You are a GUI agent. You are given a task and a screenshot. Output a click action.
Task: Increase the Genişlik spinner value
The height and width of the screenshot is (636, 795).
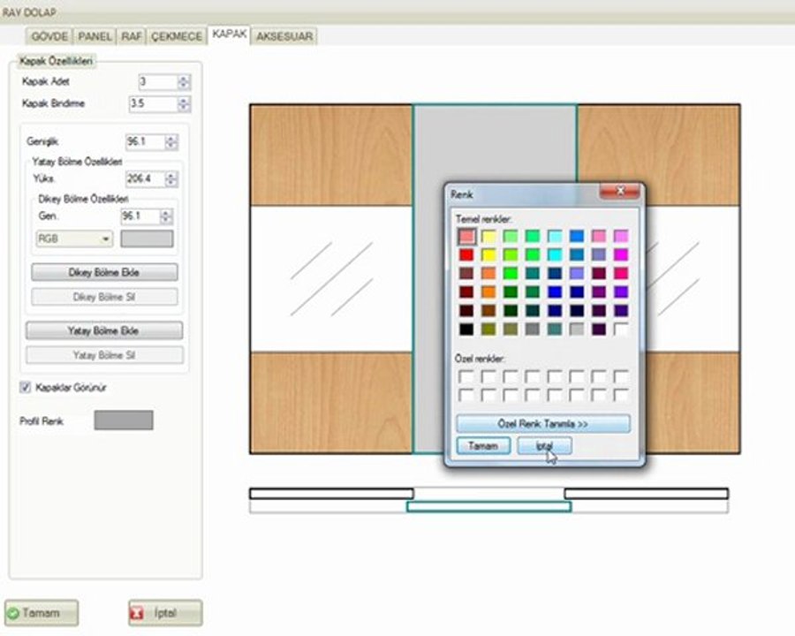point(171,139)
